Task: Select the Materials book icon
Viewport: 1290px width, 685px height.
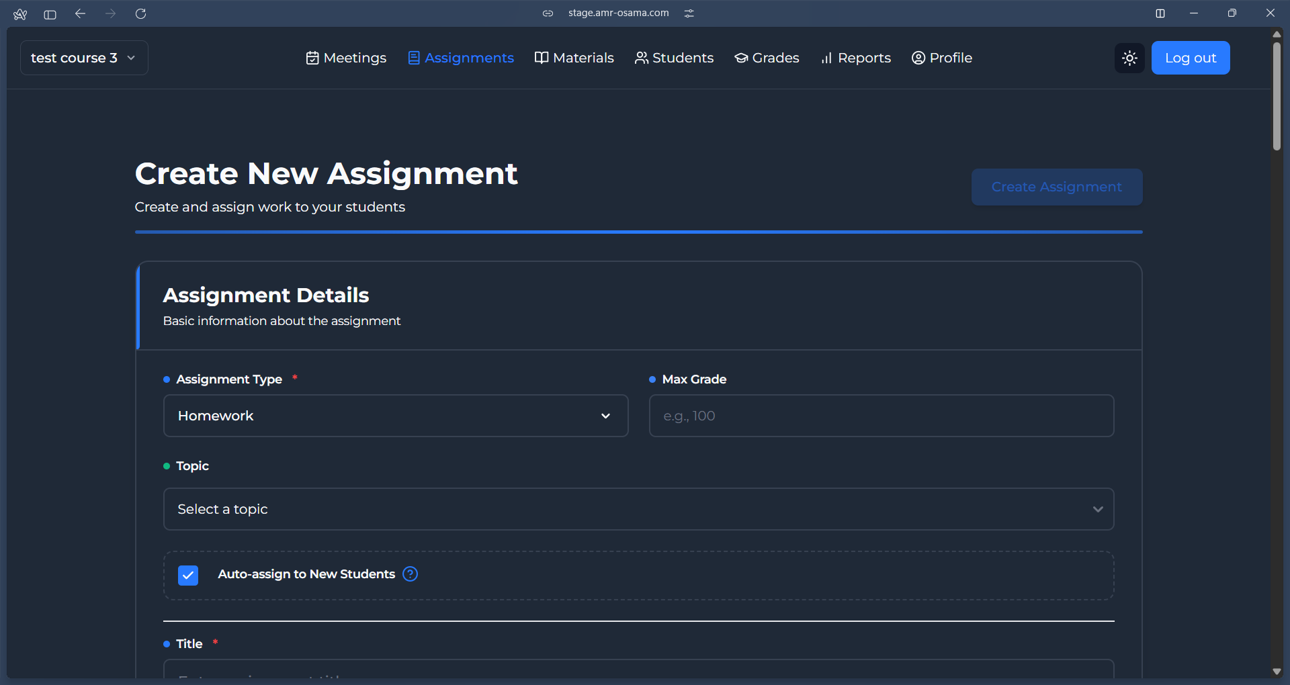Action: [x=542, y=58]
